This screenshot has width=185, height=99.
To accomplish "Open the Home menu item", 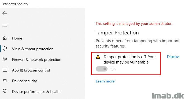I will click(x=17, y=38).
